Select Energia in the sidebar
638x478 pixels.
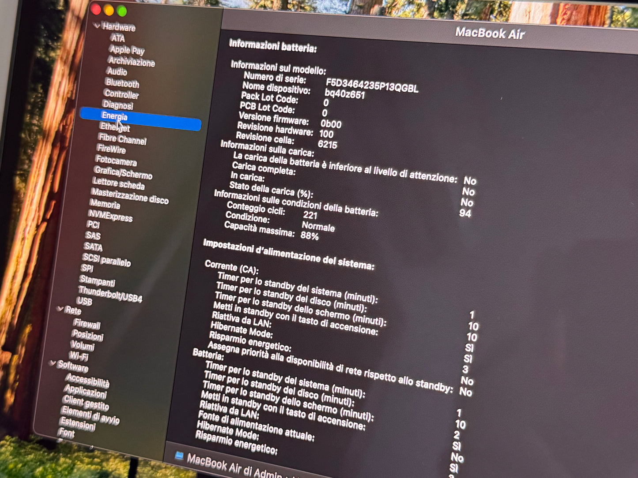coord(114,116)
